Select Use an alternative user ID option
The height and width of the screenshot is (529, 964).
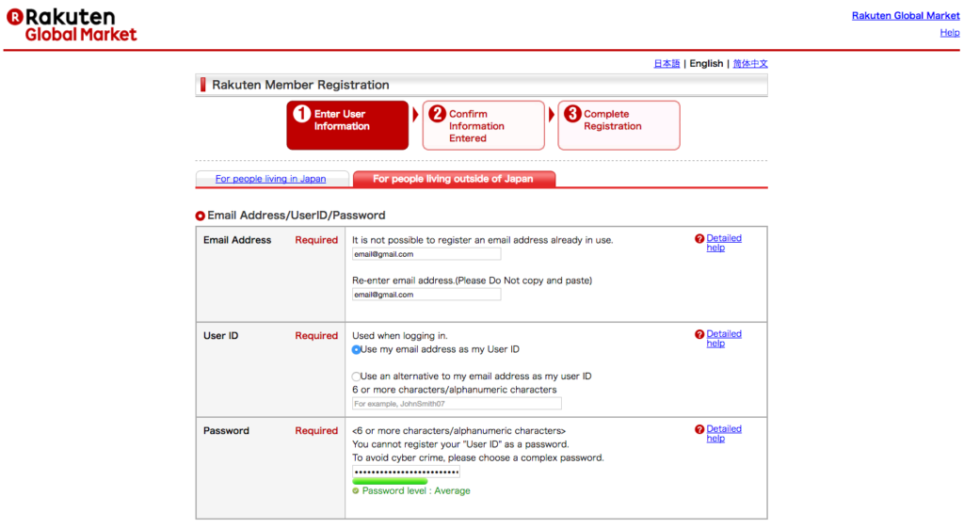coord(356,377)
